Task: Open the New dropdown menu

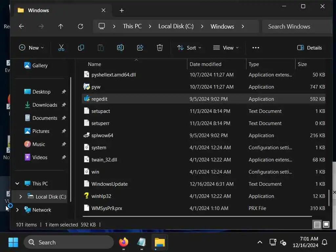Action: pos(31,48)
